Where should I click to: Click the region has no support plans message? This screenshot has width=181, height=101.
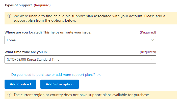pos(82,95)
